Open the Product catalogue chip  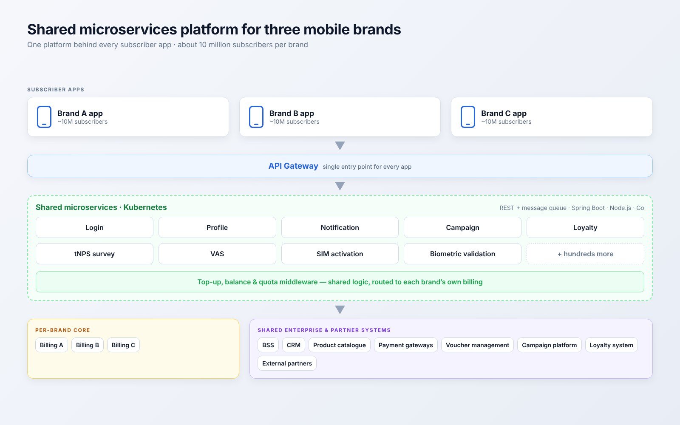pos(340,345)
